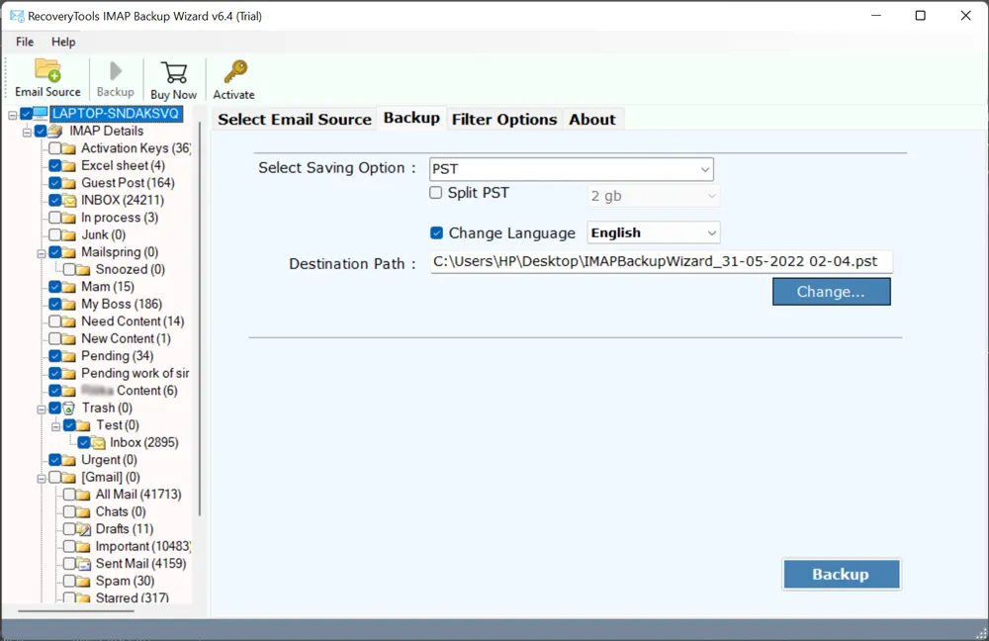Viewport: 989px width, 641px height.
Task: Enable the Split PST checkbox
Action: 436,193
